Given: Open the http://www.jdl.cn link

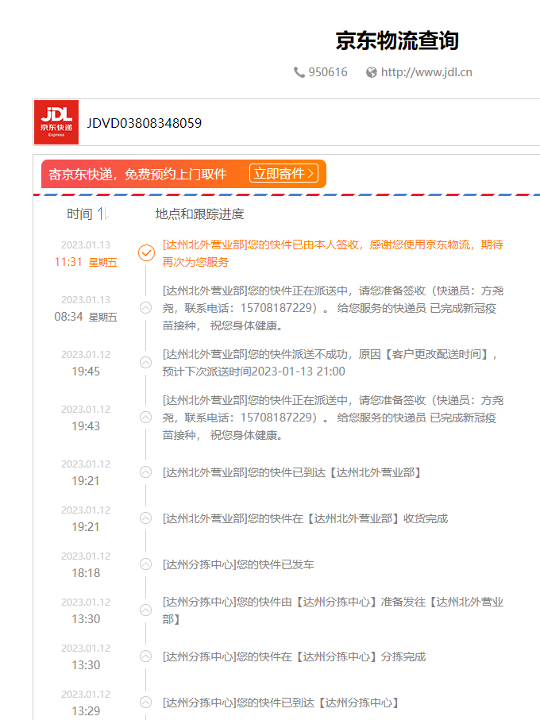Looking at the screenshot, I should click(426, 72).
